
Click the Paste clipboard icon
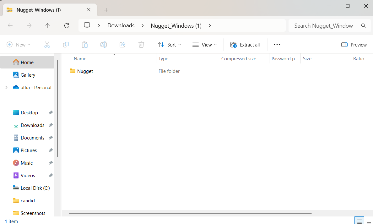click(x=85, y=45)
